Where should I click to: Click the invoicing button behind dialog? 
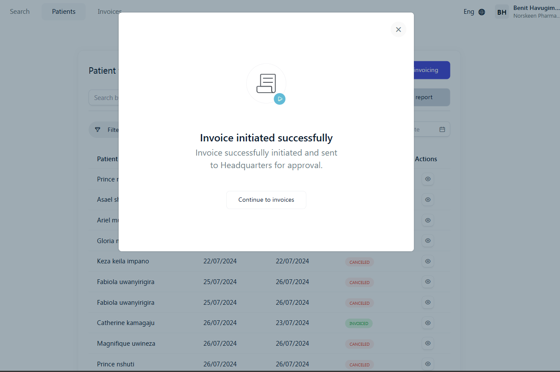(x=432, y=70)
